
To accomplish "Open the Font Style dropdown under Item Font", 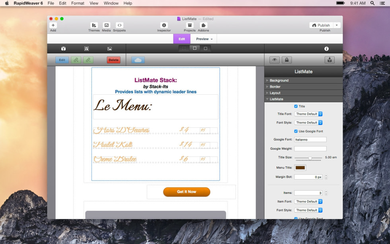I will [308, 210].
